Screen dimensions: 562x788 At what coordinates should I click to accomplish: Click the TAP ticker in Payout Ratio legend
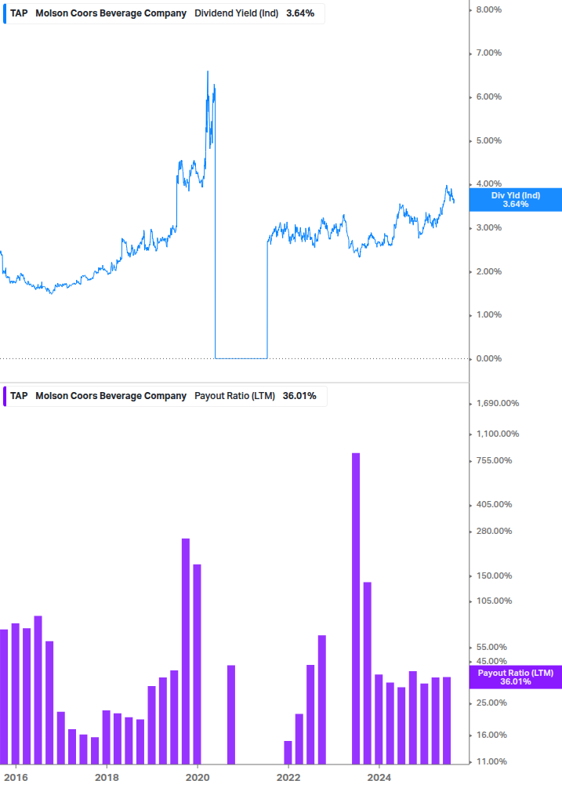[19, 396]
